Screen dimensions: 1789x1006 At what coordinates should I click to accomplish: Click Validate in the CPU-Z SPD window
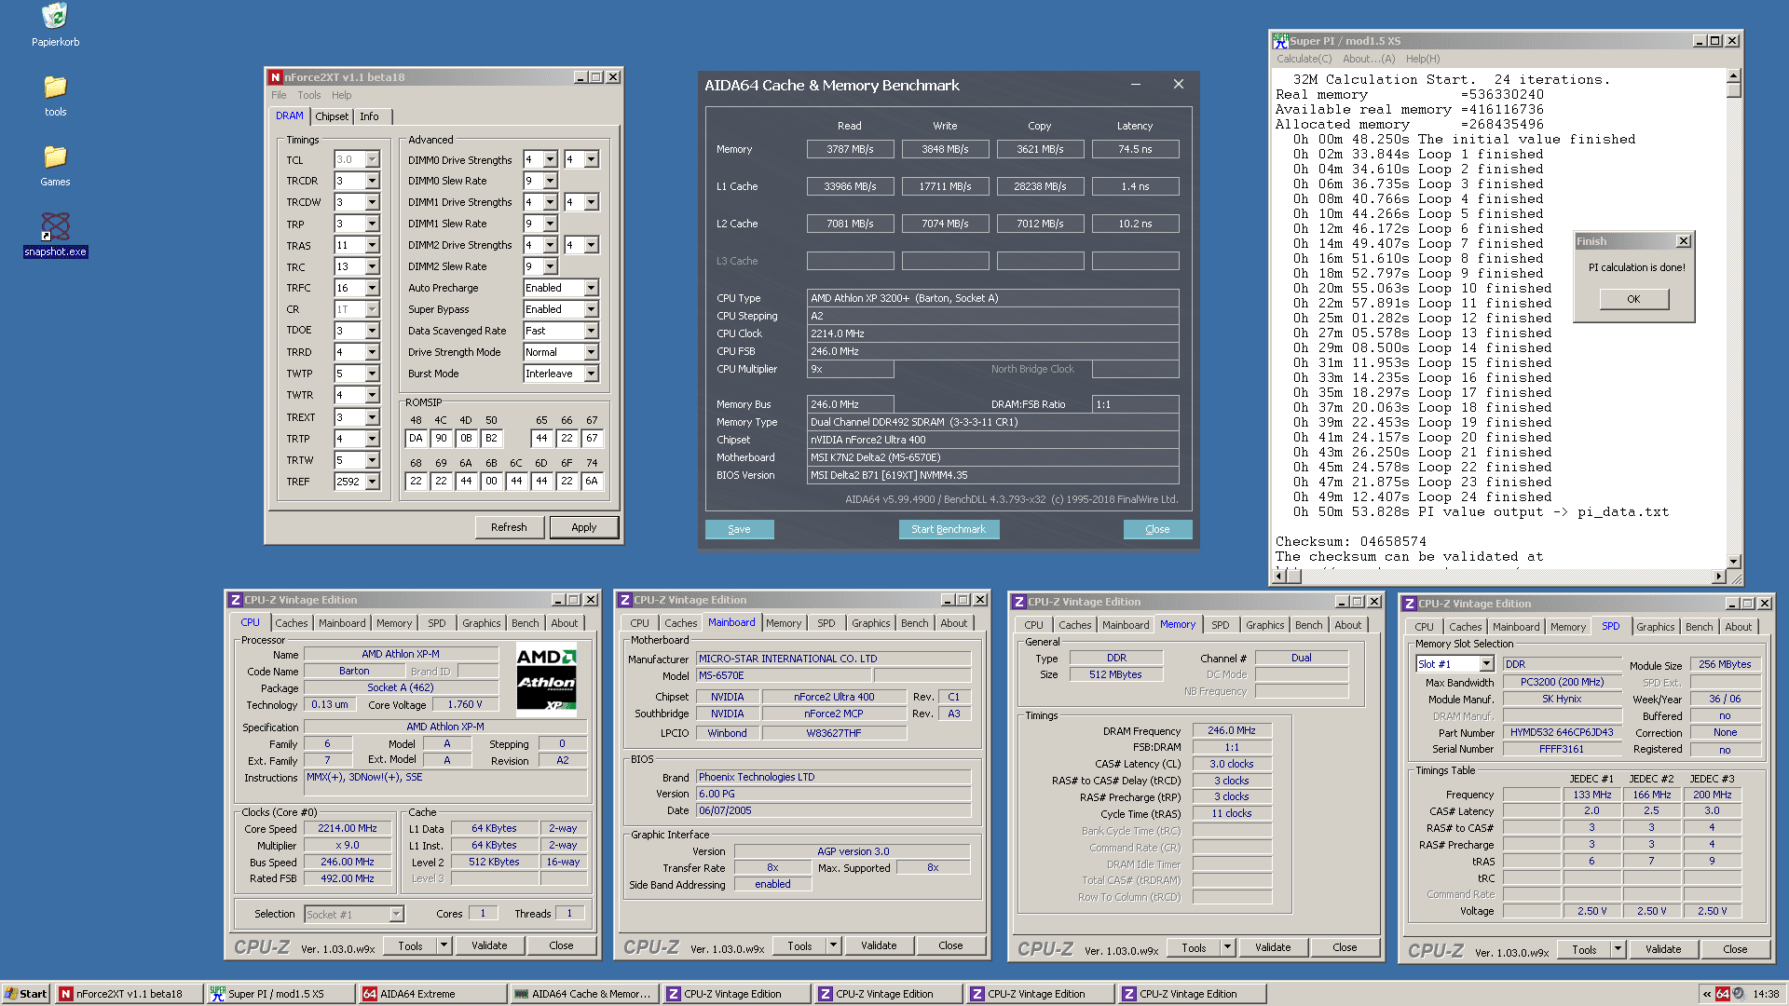[x=1663, y=949]
